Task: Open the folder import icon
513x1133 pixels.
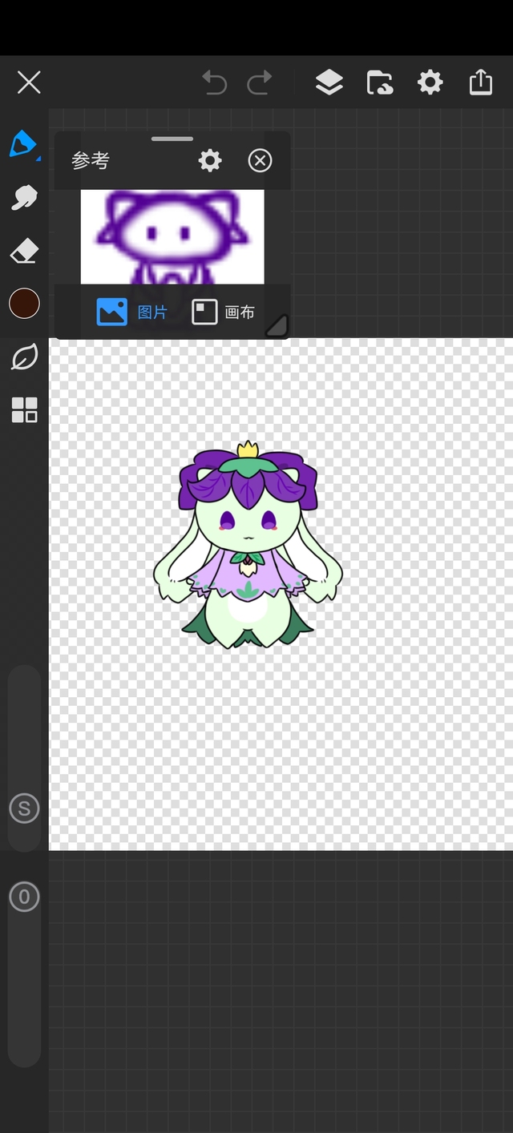Action: [x=379, y=83]
